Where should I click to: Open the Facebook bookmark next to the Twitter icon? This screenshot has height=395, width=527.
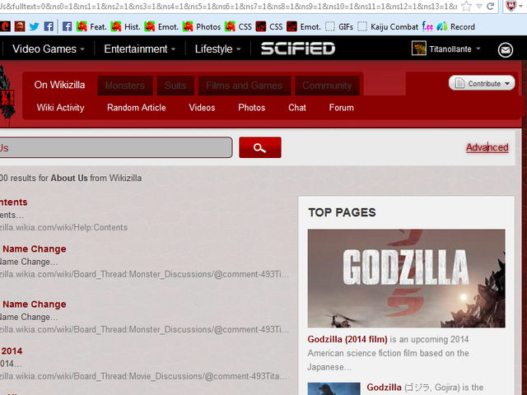[49, 26]
